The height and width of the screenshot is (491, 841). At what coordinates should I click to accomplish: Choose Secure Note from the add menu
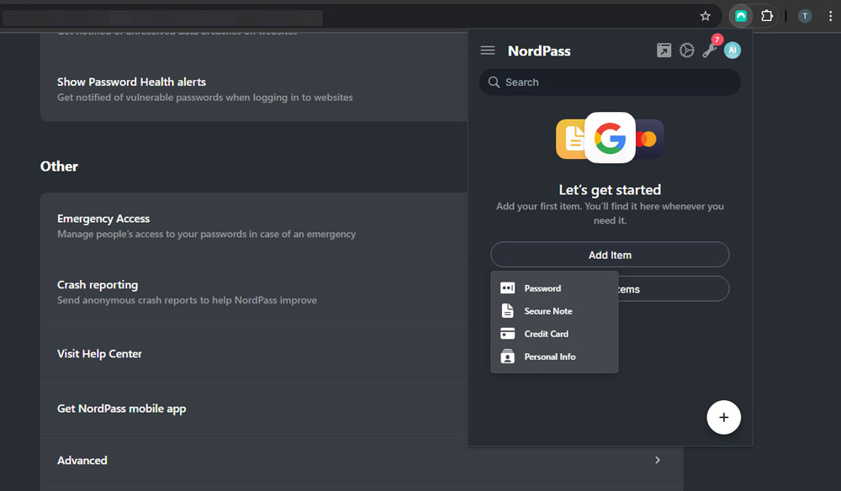pyautogui.click(x=554, y=311)
